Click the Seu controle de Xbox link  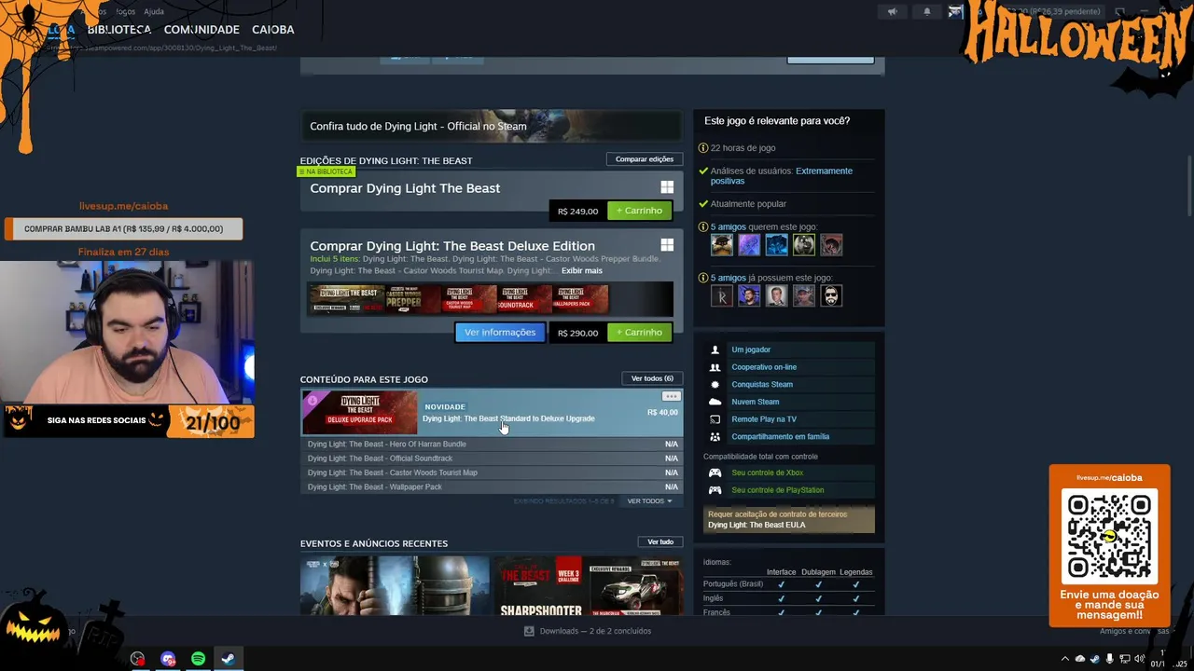[768, 472]
